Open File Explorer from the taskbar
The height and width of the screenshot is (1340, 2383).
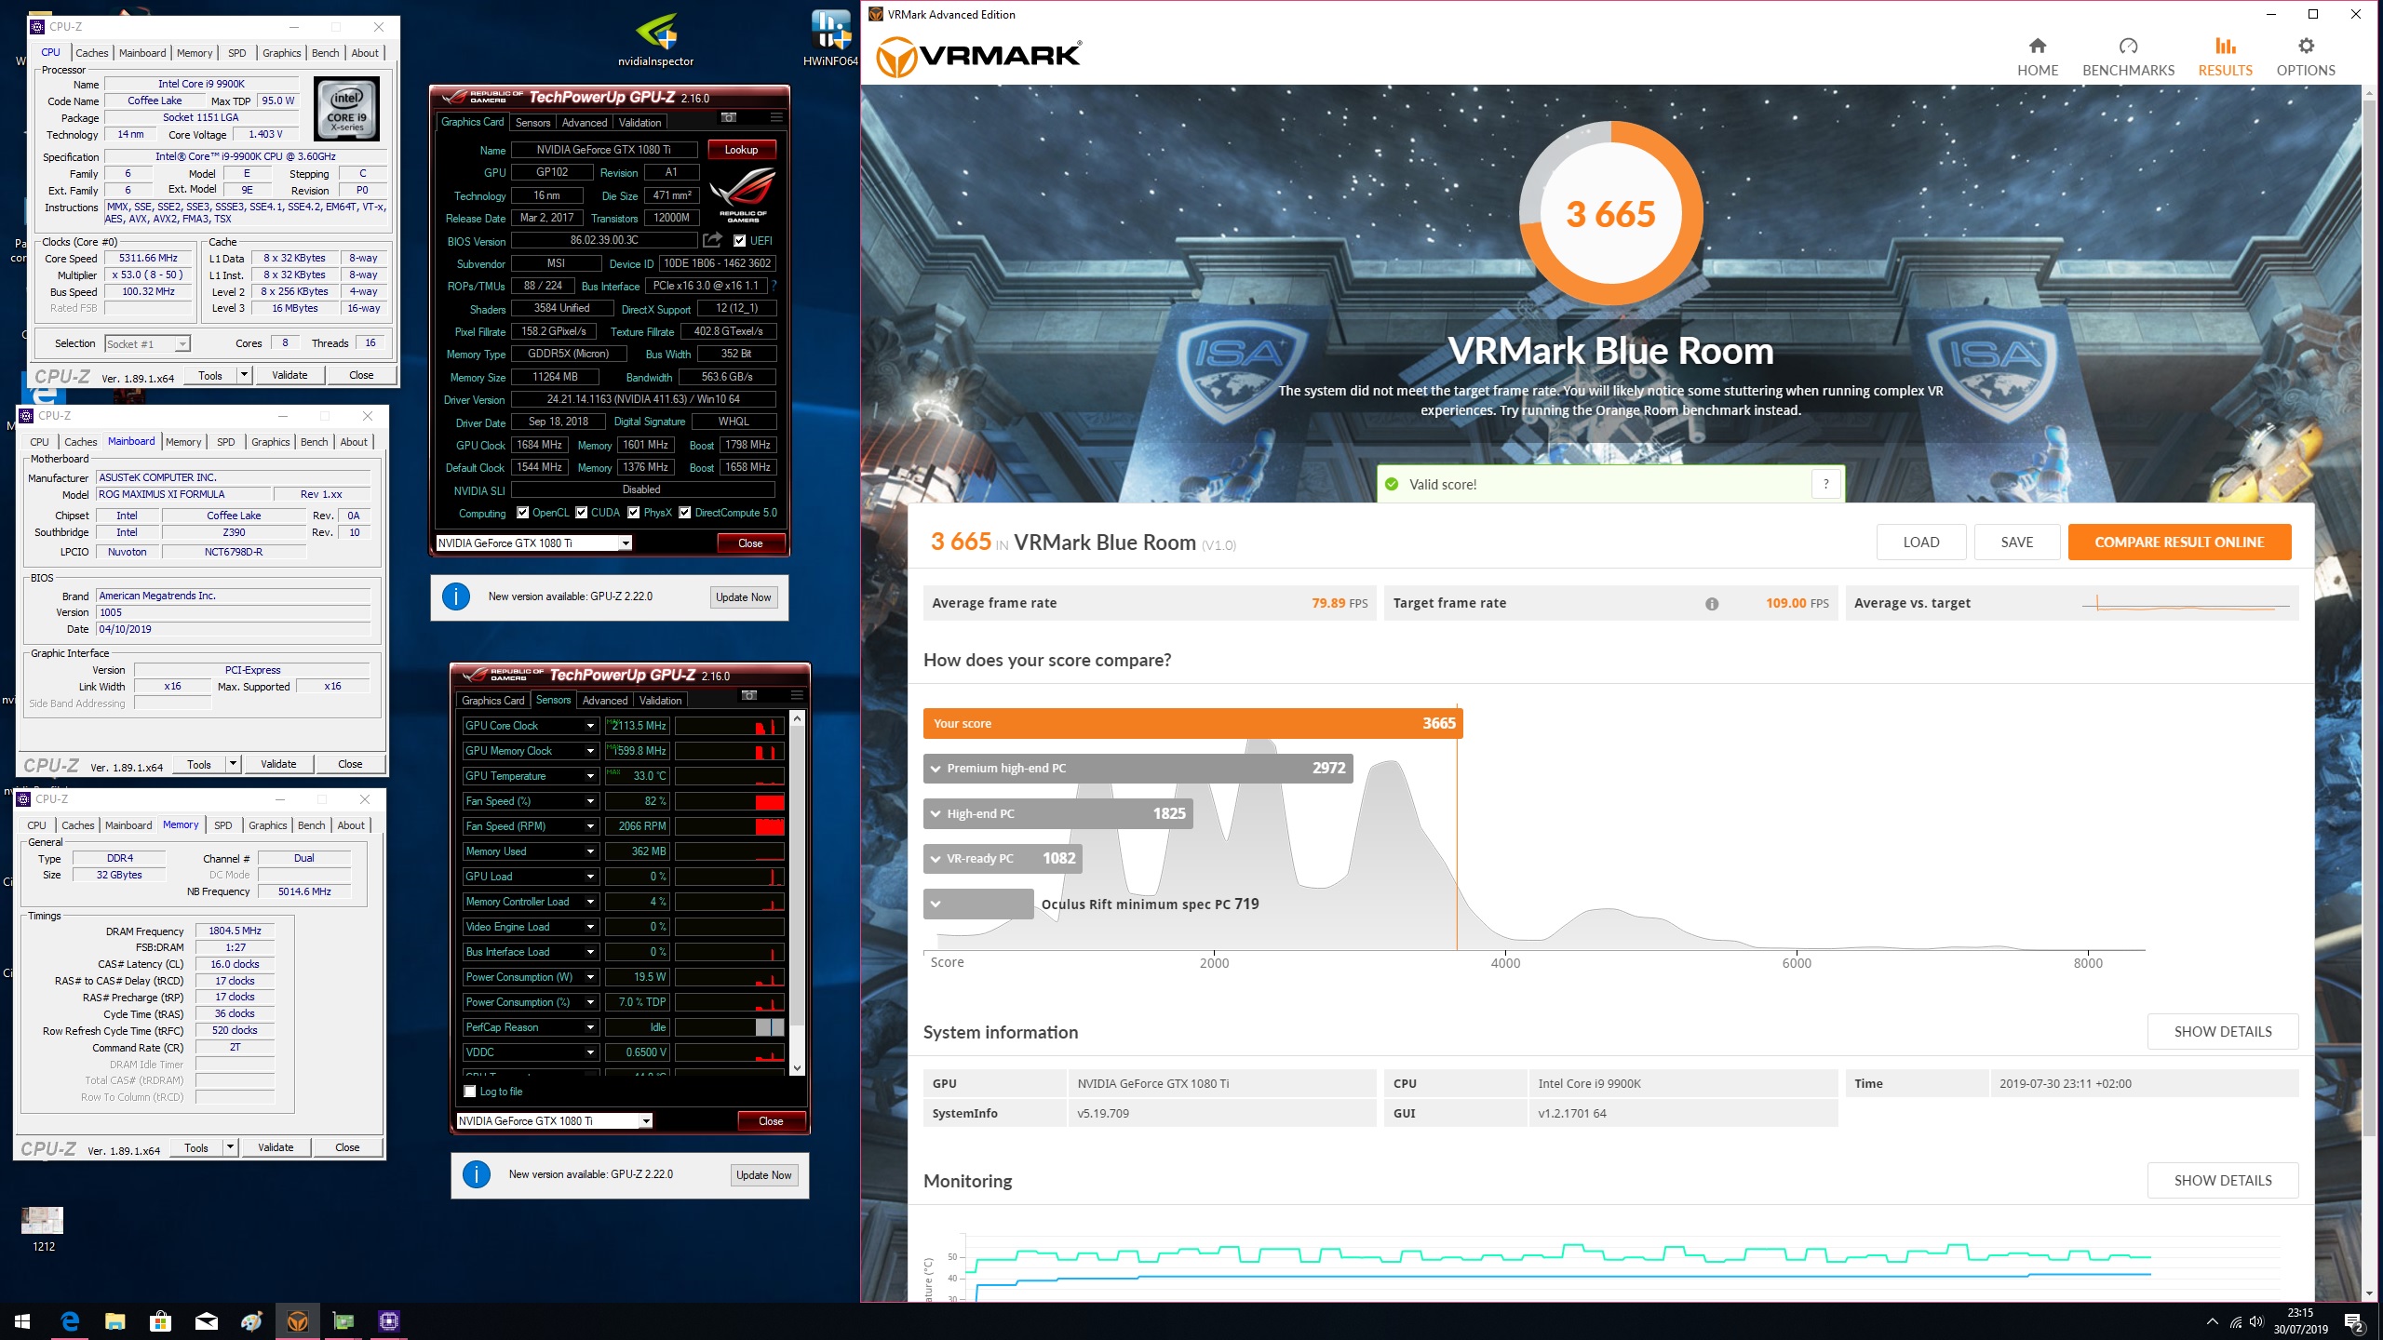point(114,1320)
